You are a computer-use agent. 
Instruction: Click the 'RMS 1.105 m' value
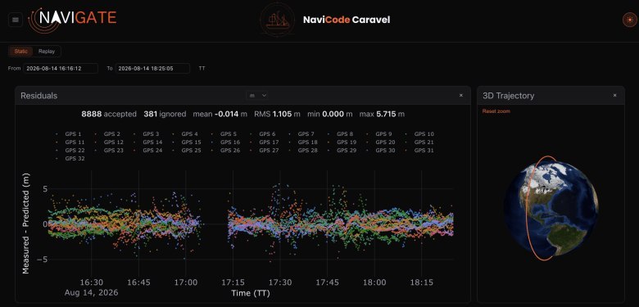pos(277,115)
